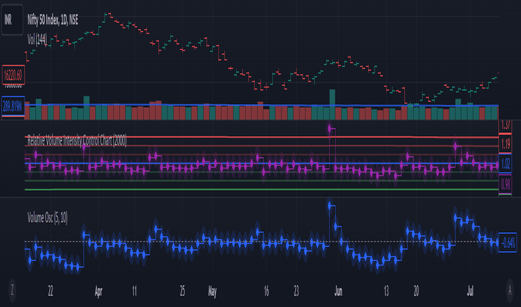
Task: Toggle auto-scale A button at bottom right
Action: tap(510, 290)
